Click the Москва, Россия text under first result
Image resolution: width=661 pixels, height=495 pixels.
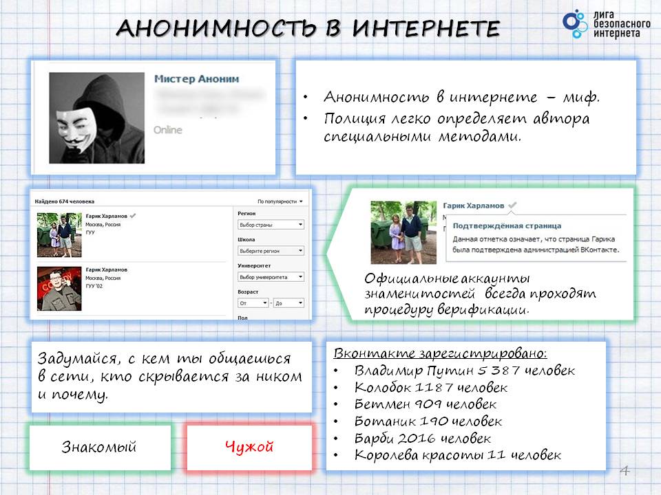tap(103, 224)
